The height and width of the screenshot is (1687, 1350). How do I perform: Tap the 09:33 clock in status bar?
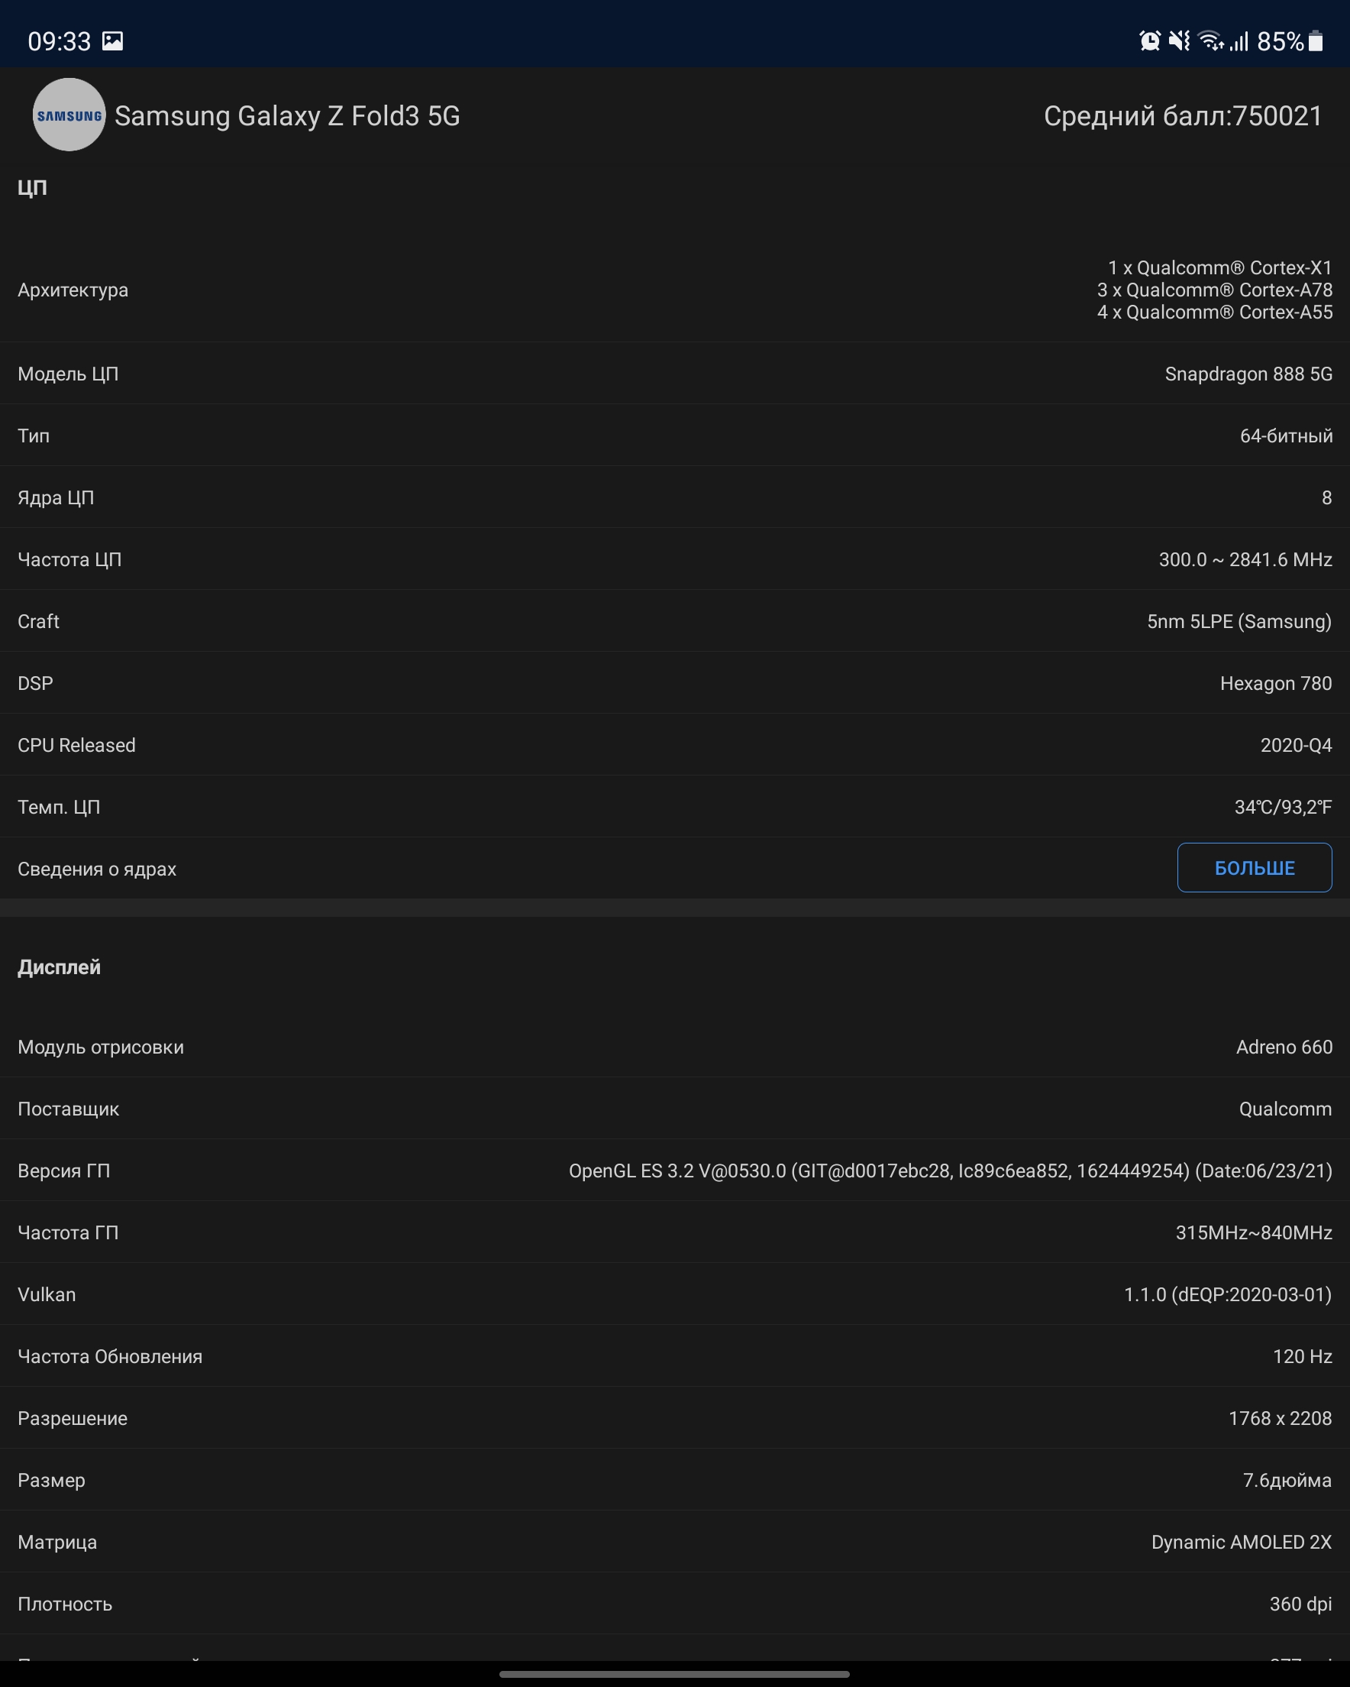59,40
